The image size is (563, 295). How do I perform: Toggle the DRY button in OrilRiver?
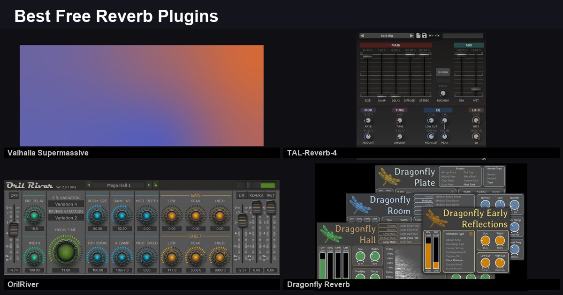click(x=14, y=195)
